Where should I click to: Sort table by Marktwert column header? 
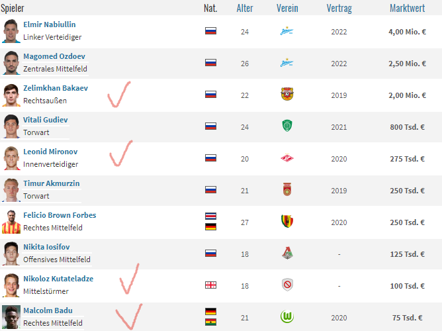tap(407, 8)
